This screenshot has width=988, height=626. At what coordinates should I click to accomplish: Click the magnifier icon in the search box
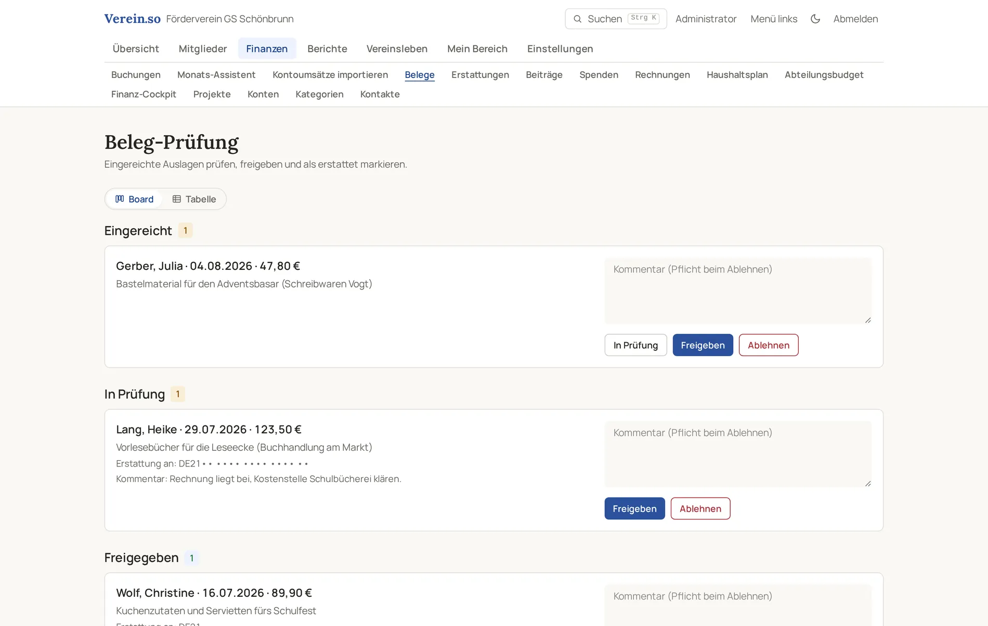coord(577,19)
